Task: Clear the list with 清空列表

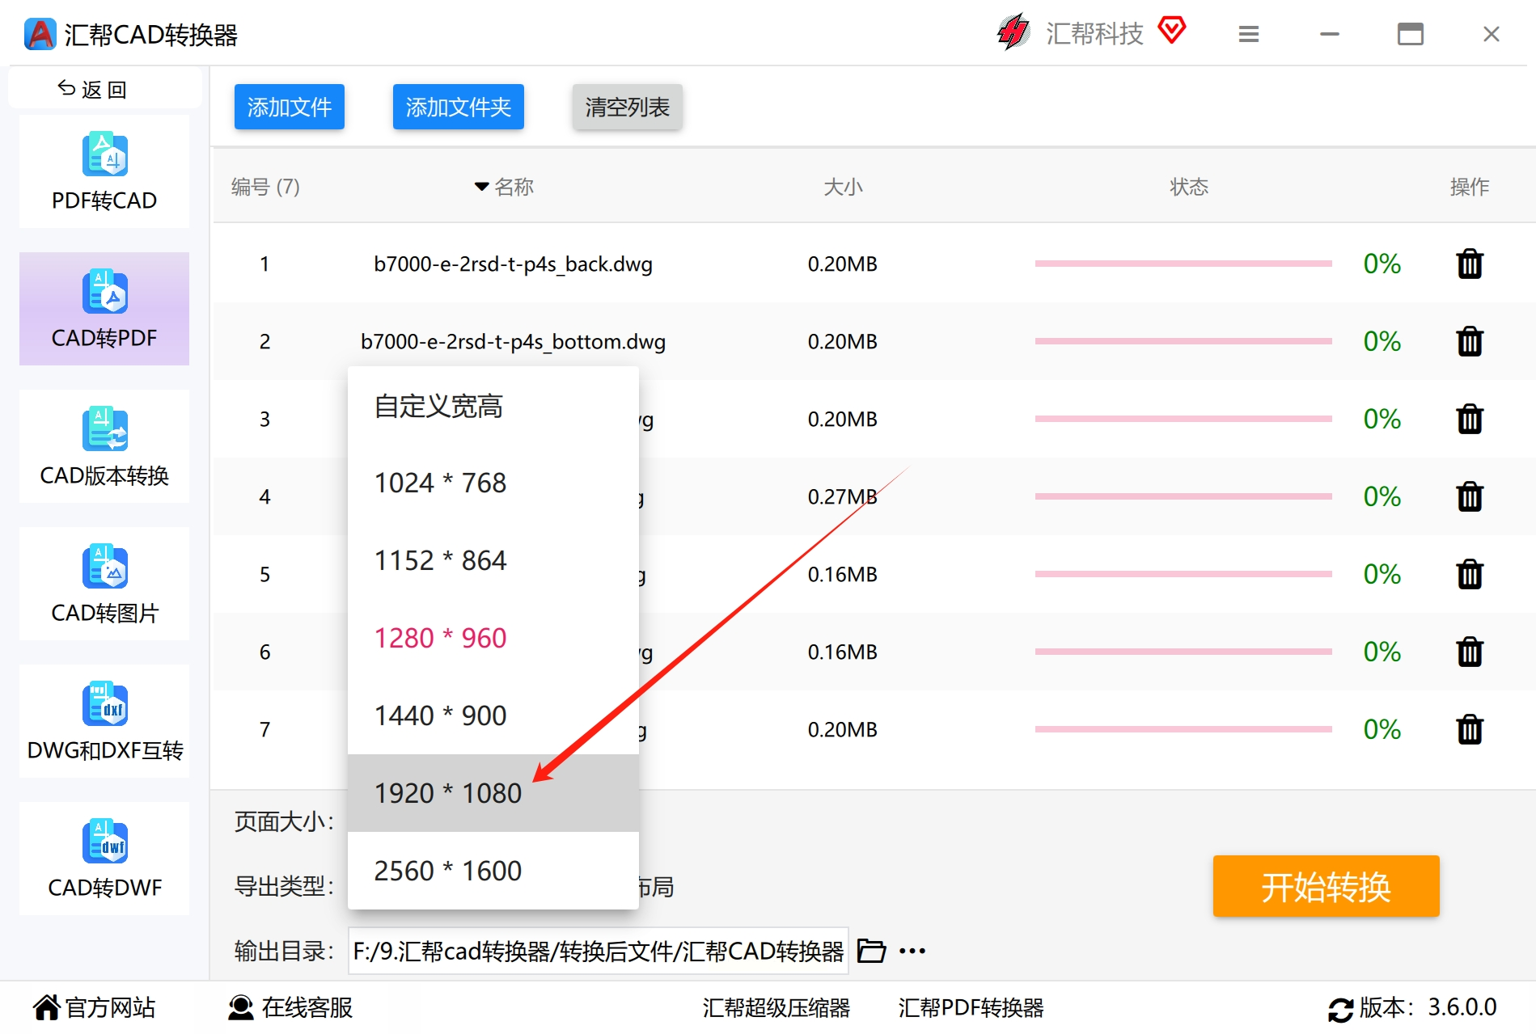Action: click(628, 107)
